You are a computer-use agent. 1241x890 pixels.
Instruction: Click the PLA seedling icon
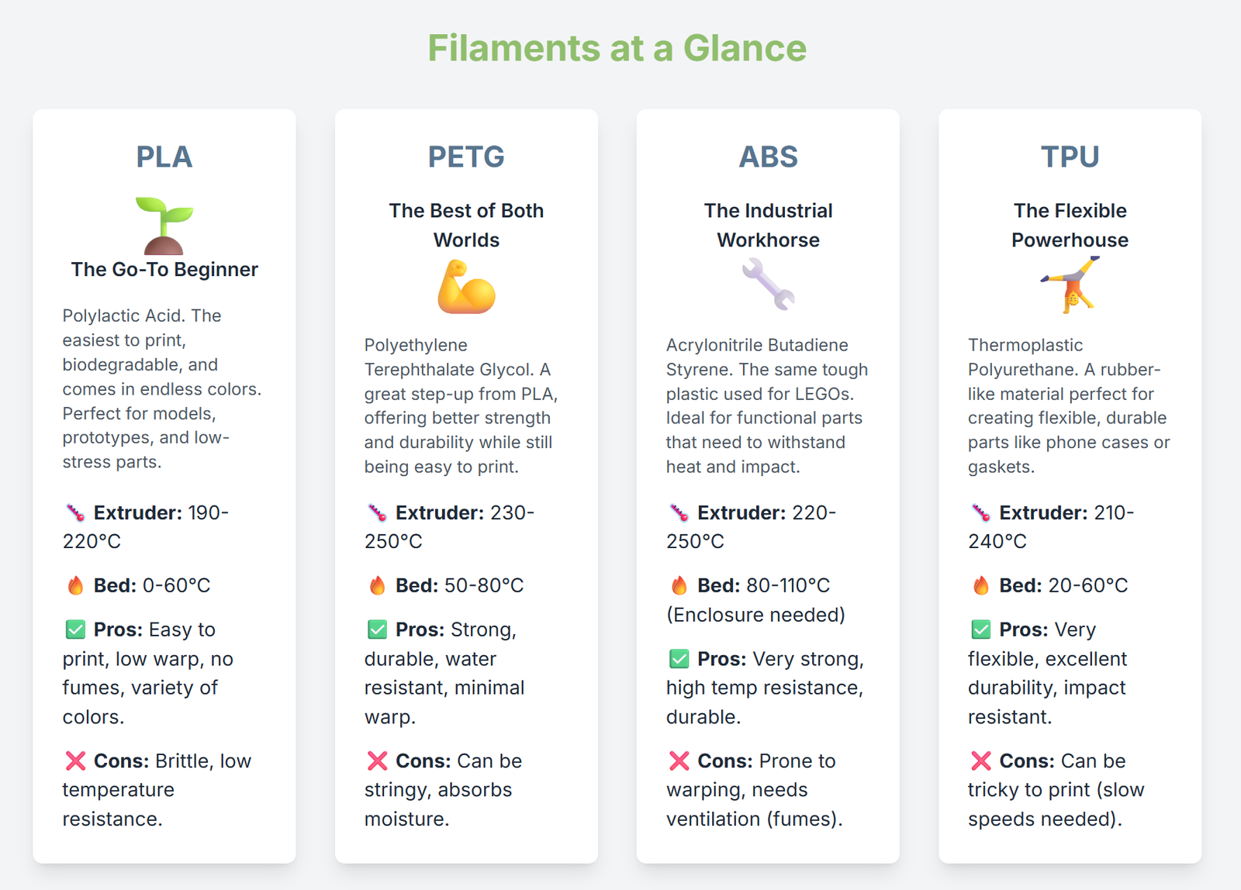click(x=164, y=226)
